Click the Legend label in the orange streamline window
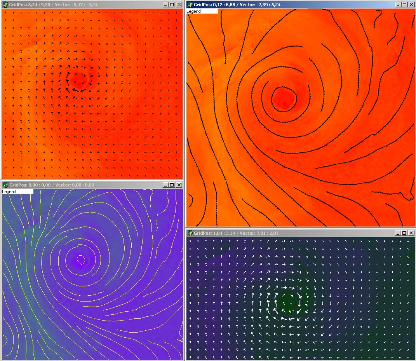 click(194, 11)
